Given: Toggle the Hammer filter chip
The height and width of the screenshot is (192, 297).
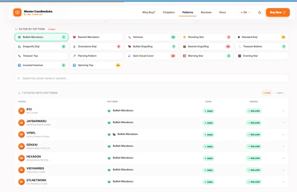Looking at the screenshot, I should tap(152, 37).
